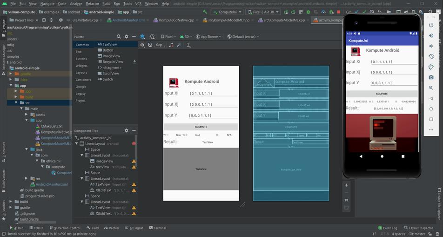The image size is (443, 237).
Task: Open emulator extended controls three-dots icon
Action: point(431,129)
